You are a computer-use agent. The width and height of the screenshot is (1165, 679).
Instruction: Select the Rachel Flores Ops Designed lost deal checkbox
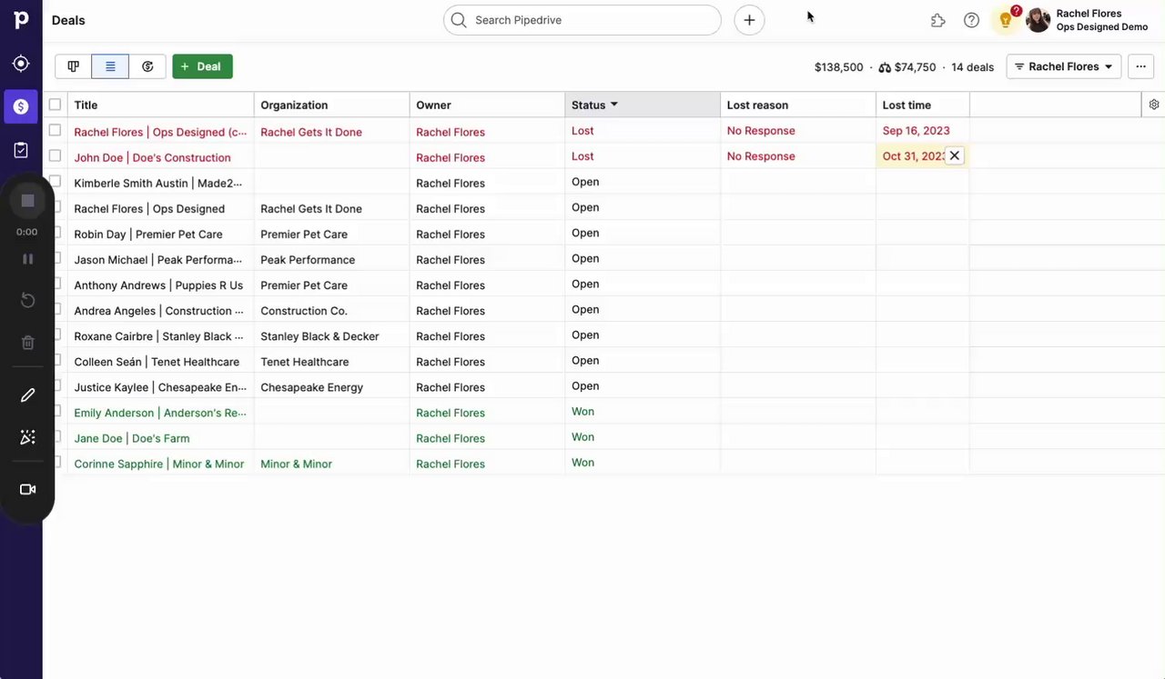click(x=55, y=131)
